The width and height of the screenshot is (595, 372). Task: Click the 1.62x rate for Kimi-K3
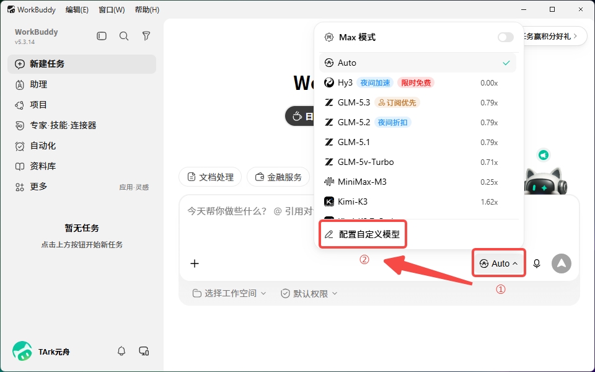489,202
